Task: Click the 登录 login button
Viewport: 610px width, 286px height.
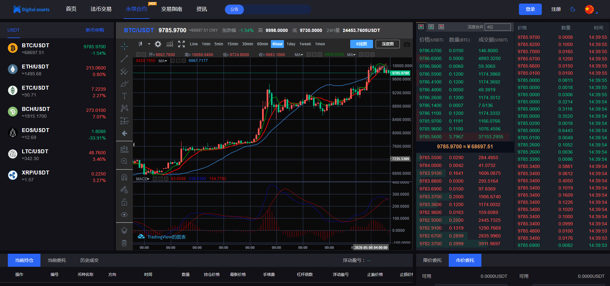Action: pyautogui.click(x=530, y=9)
